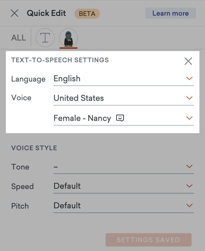Viewport: 205px width, 251px height.
Task: Close the Text-to-Speech Settings section
Action: [188, 61]
